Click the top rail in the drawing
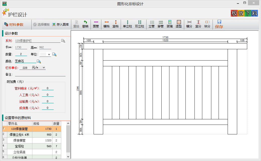261x161 pixels. pyautogui.click(x=165, y=46)
